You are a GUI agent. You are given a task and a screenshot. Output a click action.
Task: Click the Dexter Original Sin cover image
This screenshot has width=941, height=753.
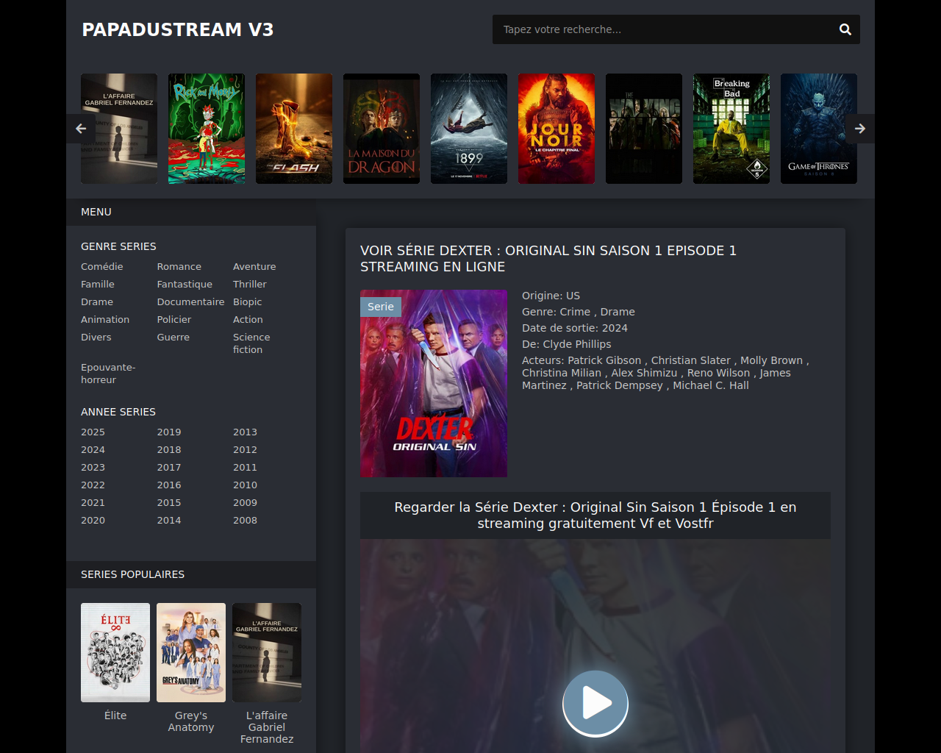[434, 383]
